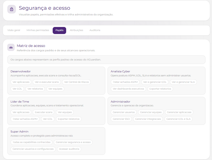Click the lock icon beside Segurança e acesso
The width and height of the screenshot is (212, 160).
pos(12,9)
